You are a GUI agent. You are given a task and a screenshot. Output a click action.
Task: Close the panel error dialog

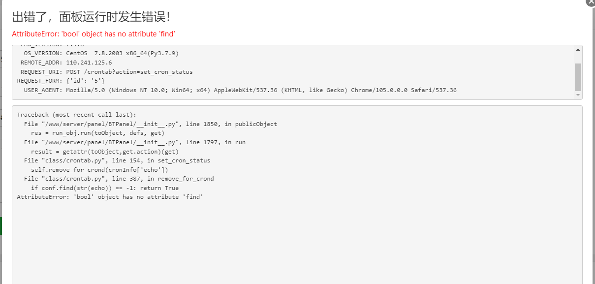point(591,2)
